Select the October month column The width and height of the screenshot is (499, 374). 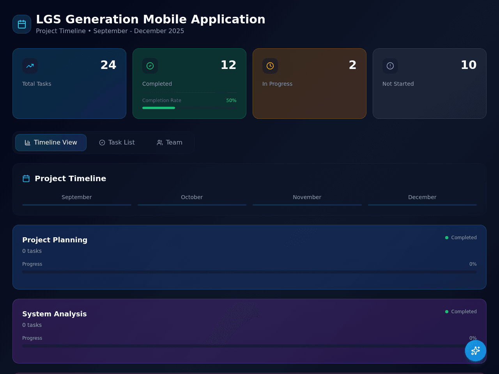(x=192, y=199)
